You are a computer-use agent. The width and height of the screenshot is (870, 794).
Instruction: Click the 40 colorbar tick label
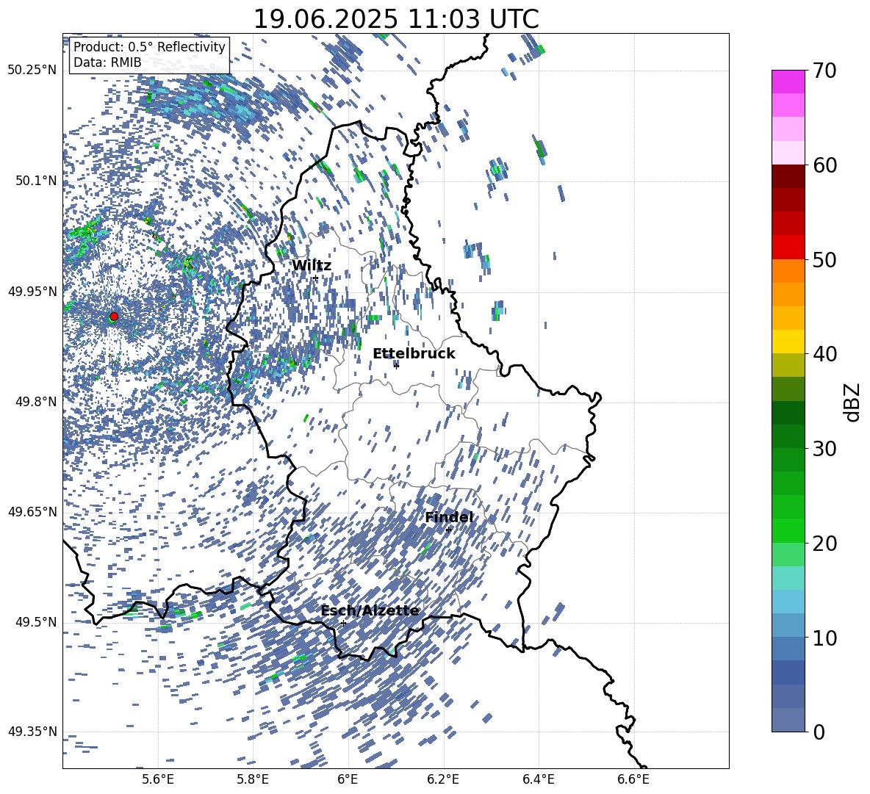pyautogui.click(x=824, y=354)
